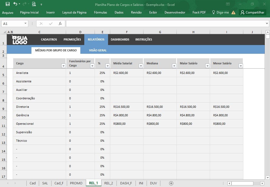Click the horizontal scrollbar right arrow
The image size is (270, 187).
[262, 183]
